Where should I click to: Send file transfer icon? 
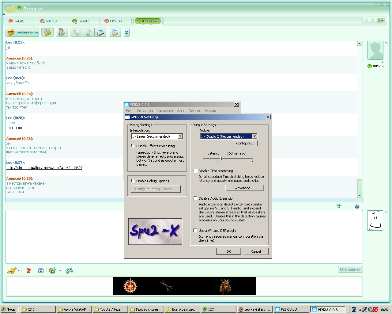(x=115, y=32)
